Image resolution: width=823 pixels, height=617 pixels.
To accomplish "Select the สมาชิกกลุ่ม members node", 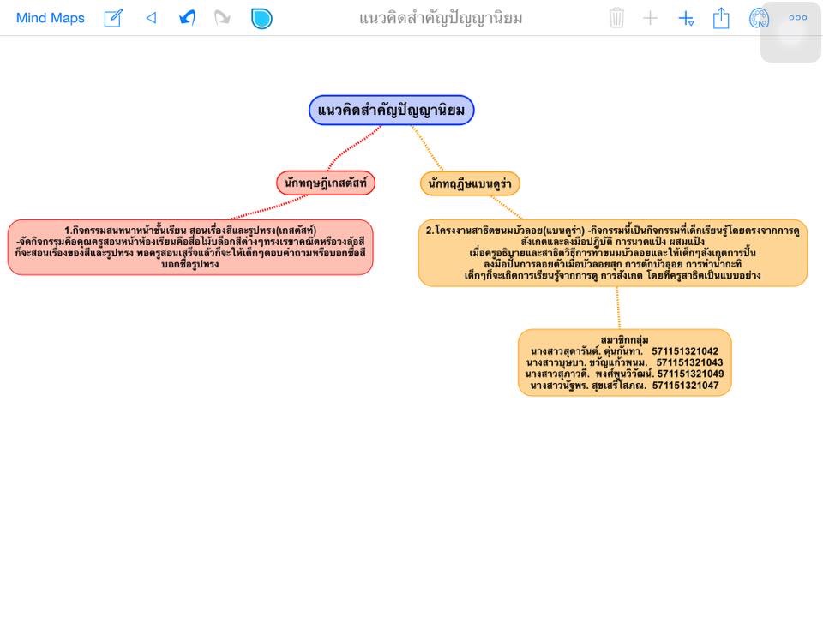I will coord(625,362).
